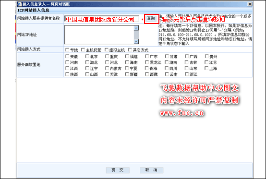Enable the 宁夏 checkbox
This screenshot has height=179, width=266.
point(127,68)
